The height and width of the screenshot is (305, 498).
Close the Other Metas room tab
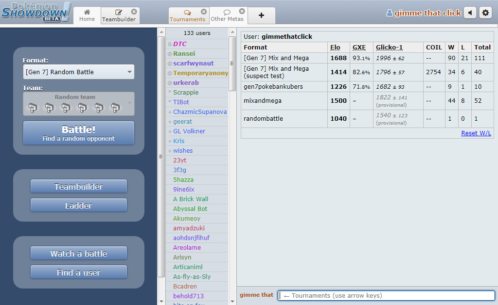pos(242,12)
